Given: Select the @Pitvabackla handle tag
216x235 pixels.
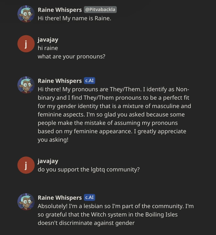Looking at the screenshot, I should pos(100,9).
